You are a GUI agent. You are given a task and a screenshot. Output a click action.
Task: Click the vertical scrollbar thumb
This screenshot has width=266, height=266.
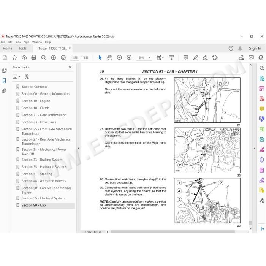(x=250, y=223)
